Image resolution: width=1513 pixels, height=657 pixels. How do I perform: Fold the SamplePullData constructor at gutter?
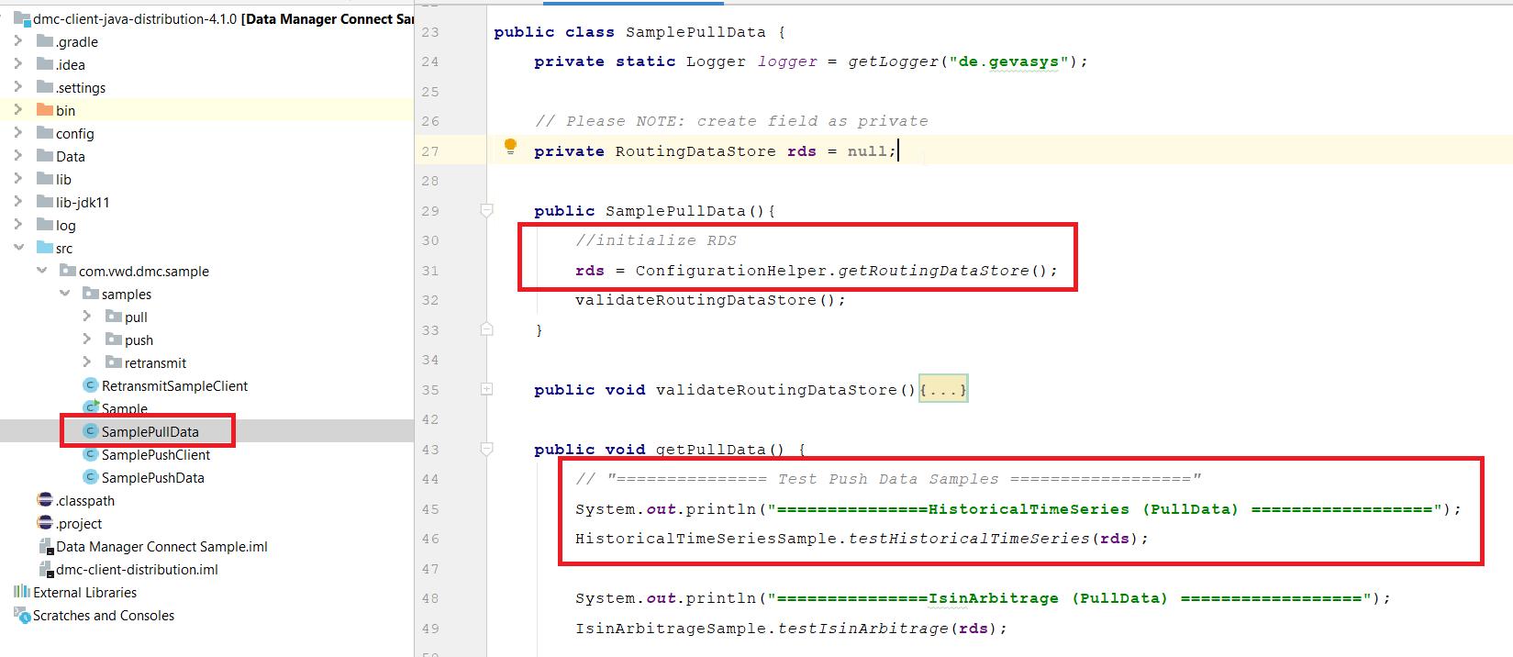[x=487, y=211]
